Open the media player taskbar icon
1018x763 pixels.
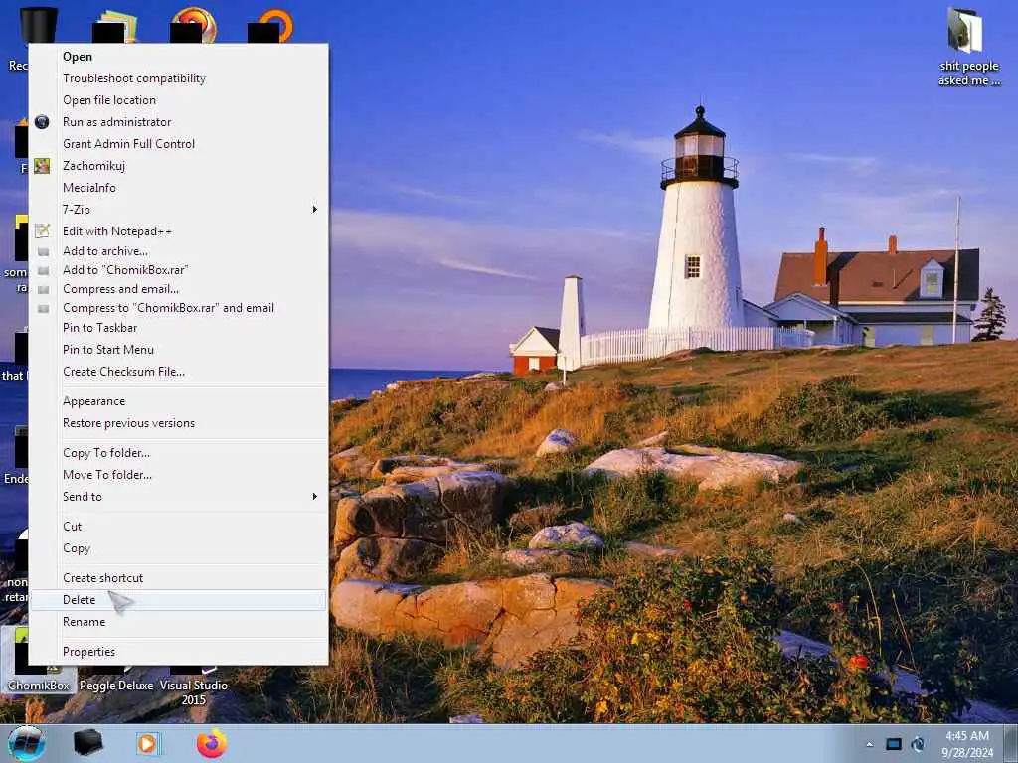(149, 743)
